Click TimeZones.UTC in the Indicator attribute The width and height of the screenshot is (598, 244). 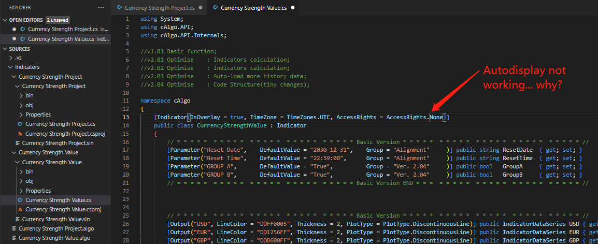pos(308,117)
